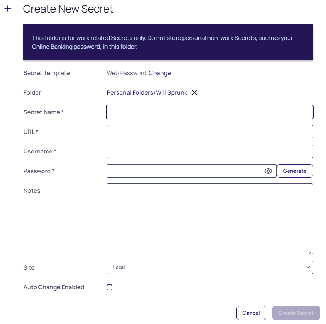Click the Notes box resize grip
This screenshot has width=326, height=324.
[310, 252]
